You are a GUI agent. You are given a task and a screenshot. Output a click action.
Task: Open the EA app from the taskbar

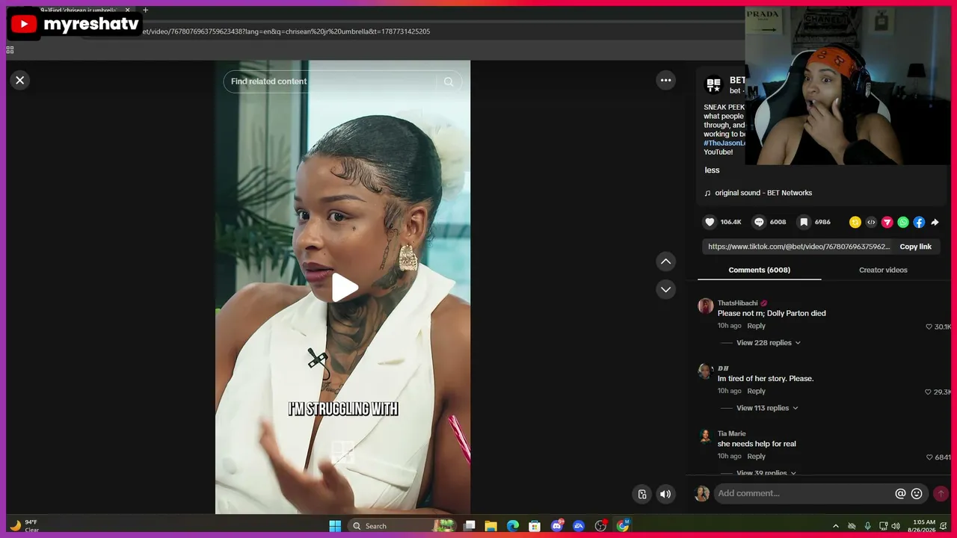pos(579,526)
